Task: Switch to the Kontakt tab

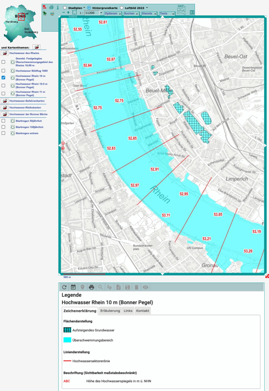Action: click(x=143, y=311)
